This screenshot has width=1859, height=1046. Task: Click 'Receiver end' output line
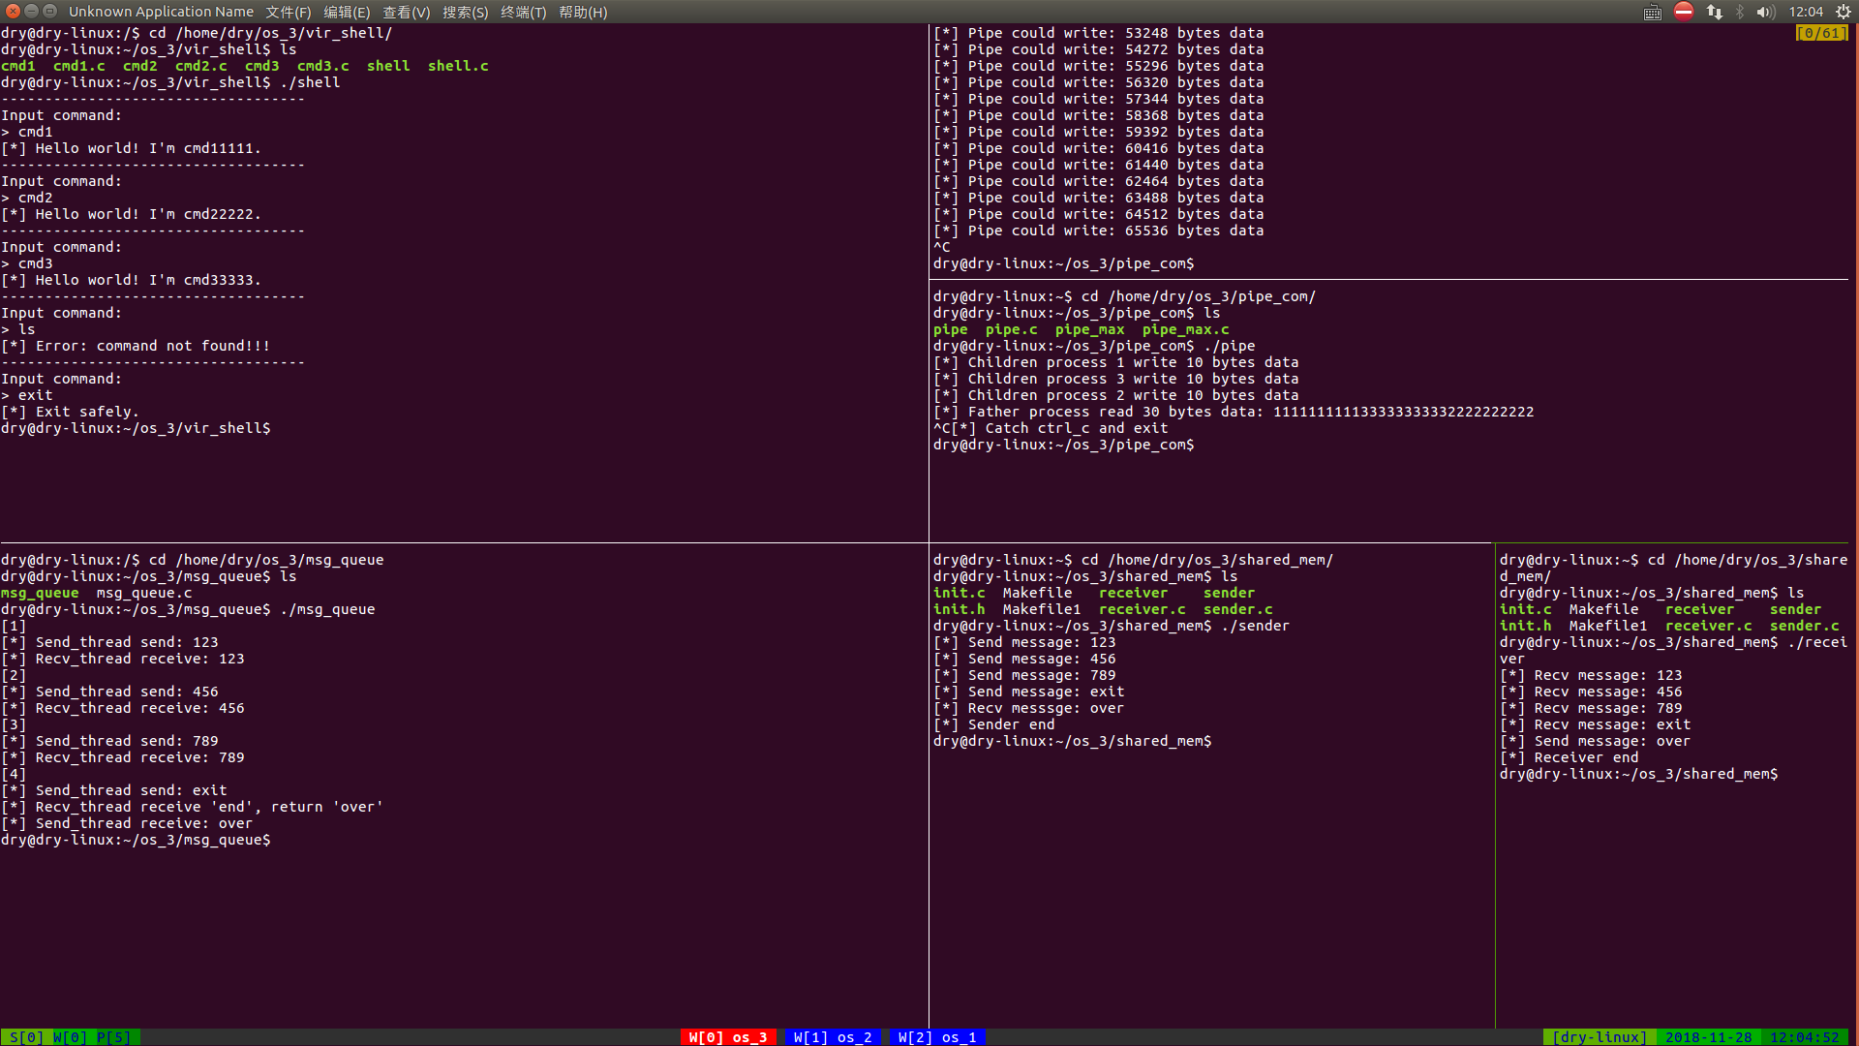1569,757
